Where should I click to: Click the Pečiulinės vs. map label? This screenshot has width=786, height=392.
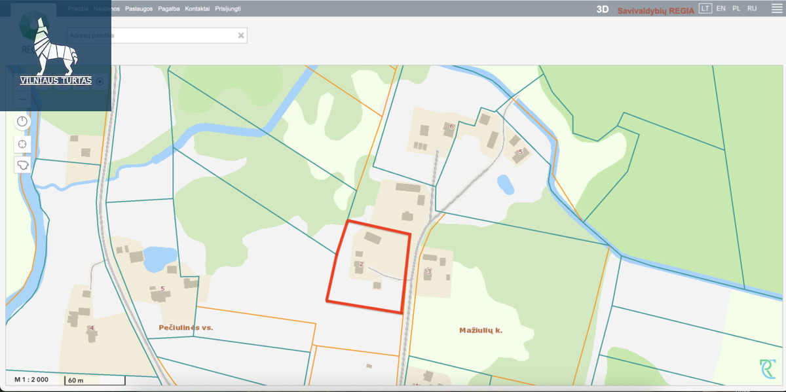(186, 327)
